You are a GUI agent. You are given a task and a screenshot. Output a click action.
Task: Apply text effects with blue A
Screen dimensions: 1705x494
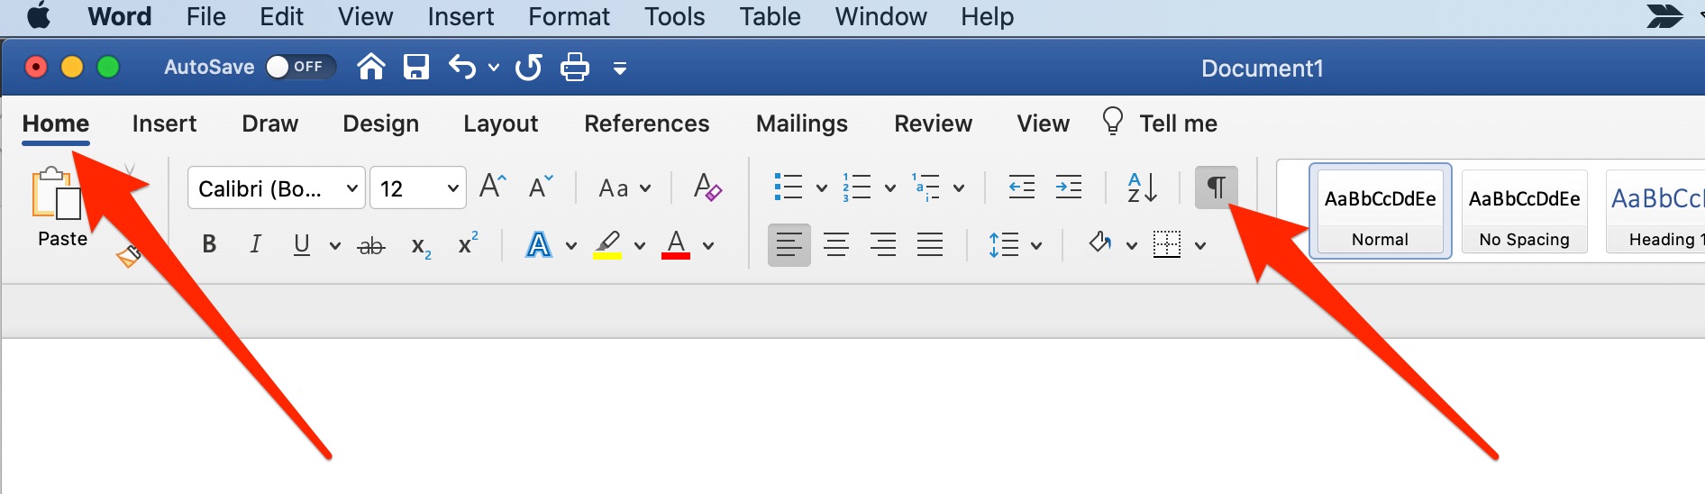coord(538,244)
